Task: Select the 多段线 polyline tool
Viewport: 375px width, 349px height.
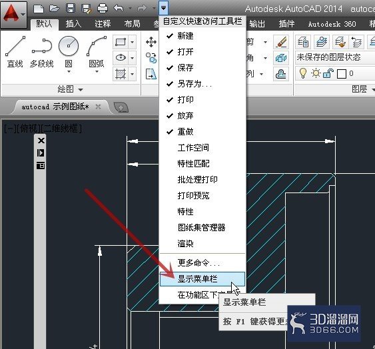Action: click(x=42, y=53)
